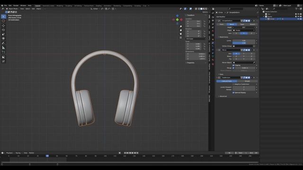The height and width of the screenshot is (170, 303).
Task: Open Add Modifier dropdown
Action: 237,17
